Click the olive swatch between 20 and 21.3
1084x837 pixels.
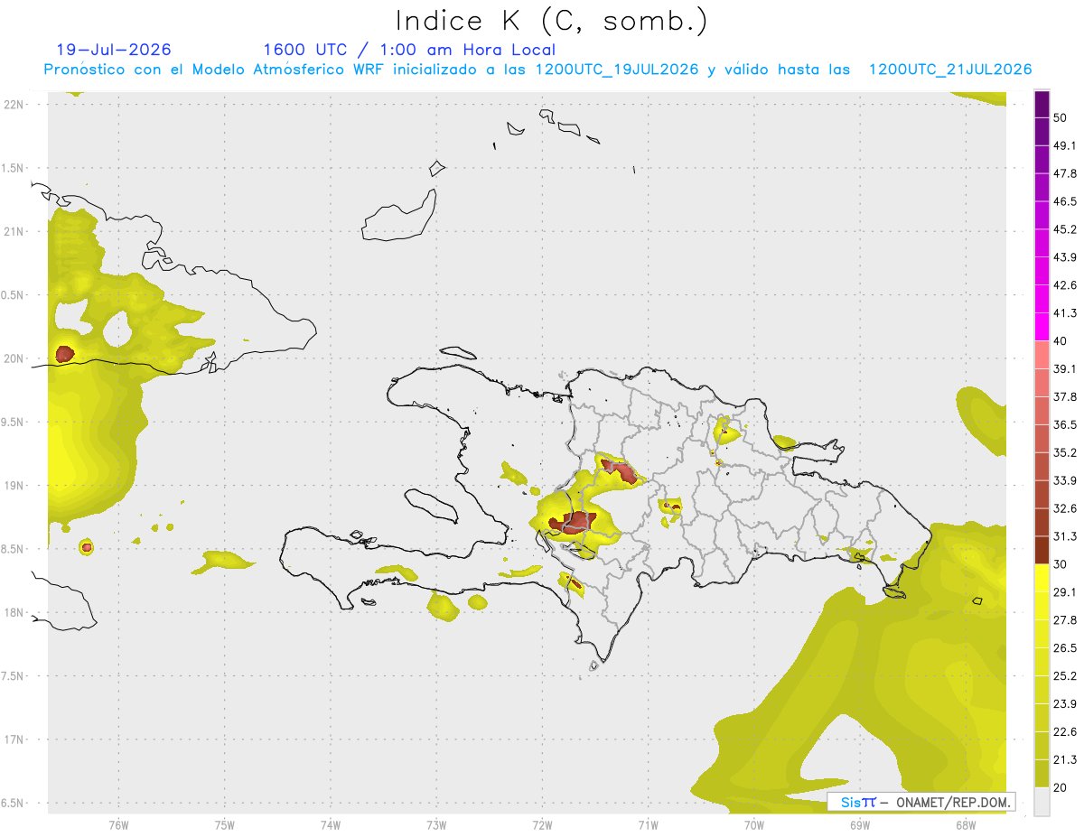click(1042, 773)
